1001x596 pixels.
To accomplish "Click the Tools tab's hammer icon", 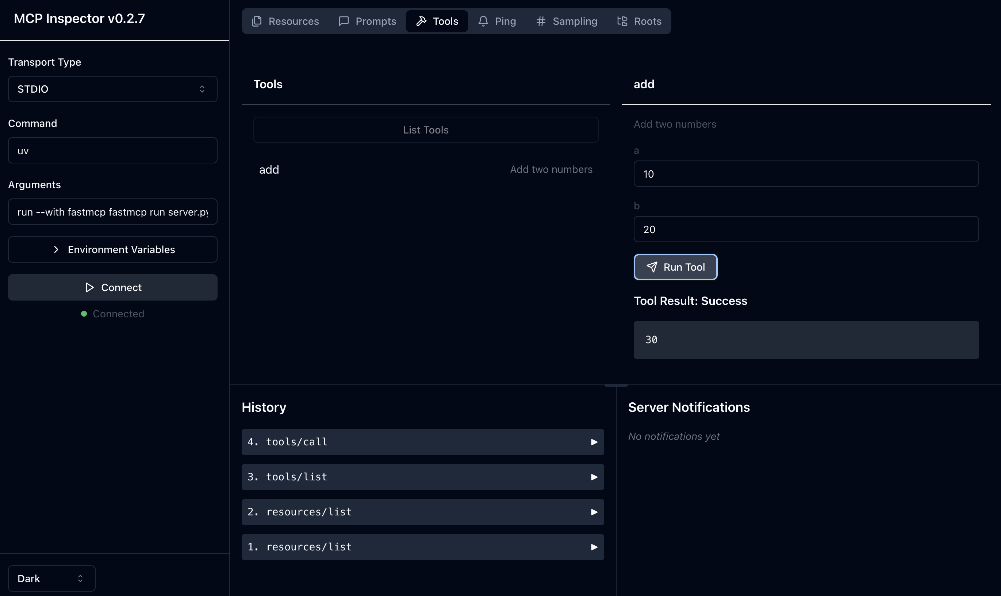I will [x=421, y=21].
